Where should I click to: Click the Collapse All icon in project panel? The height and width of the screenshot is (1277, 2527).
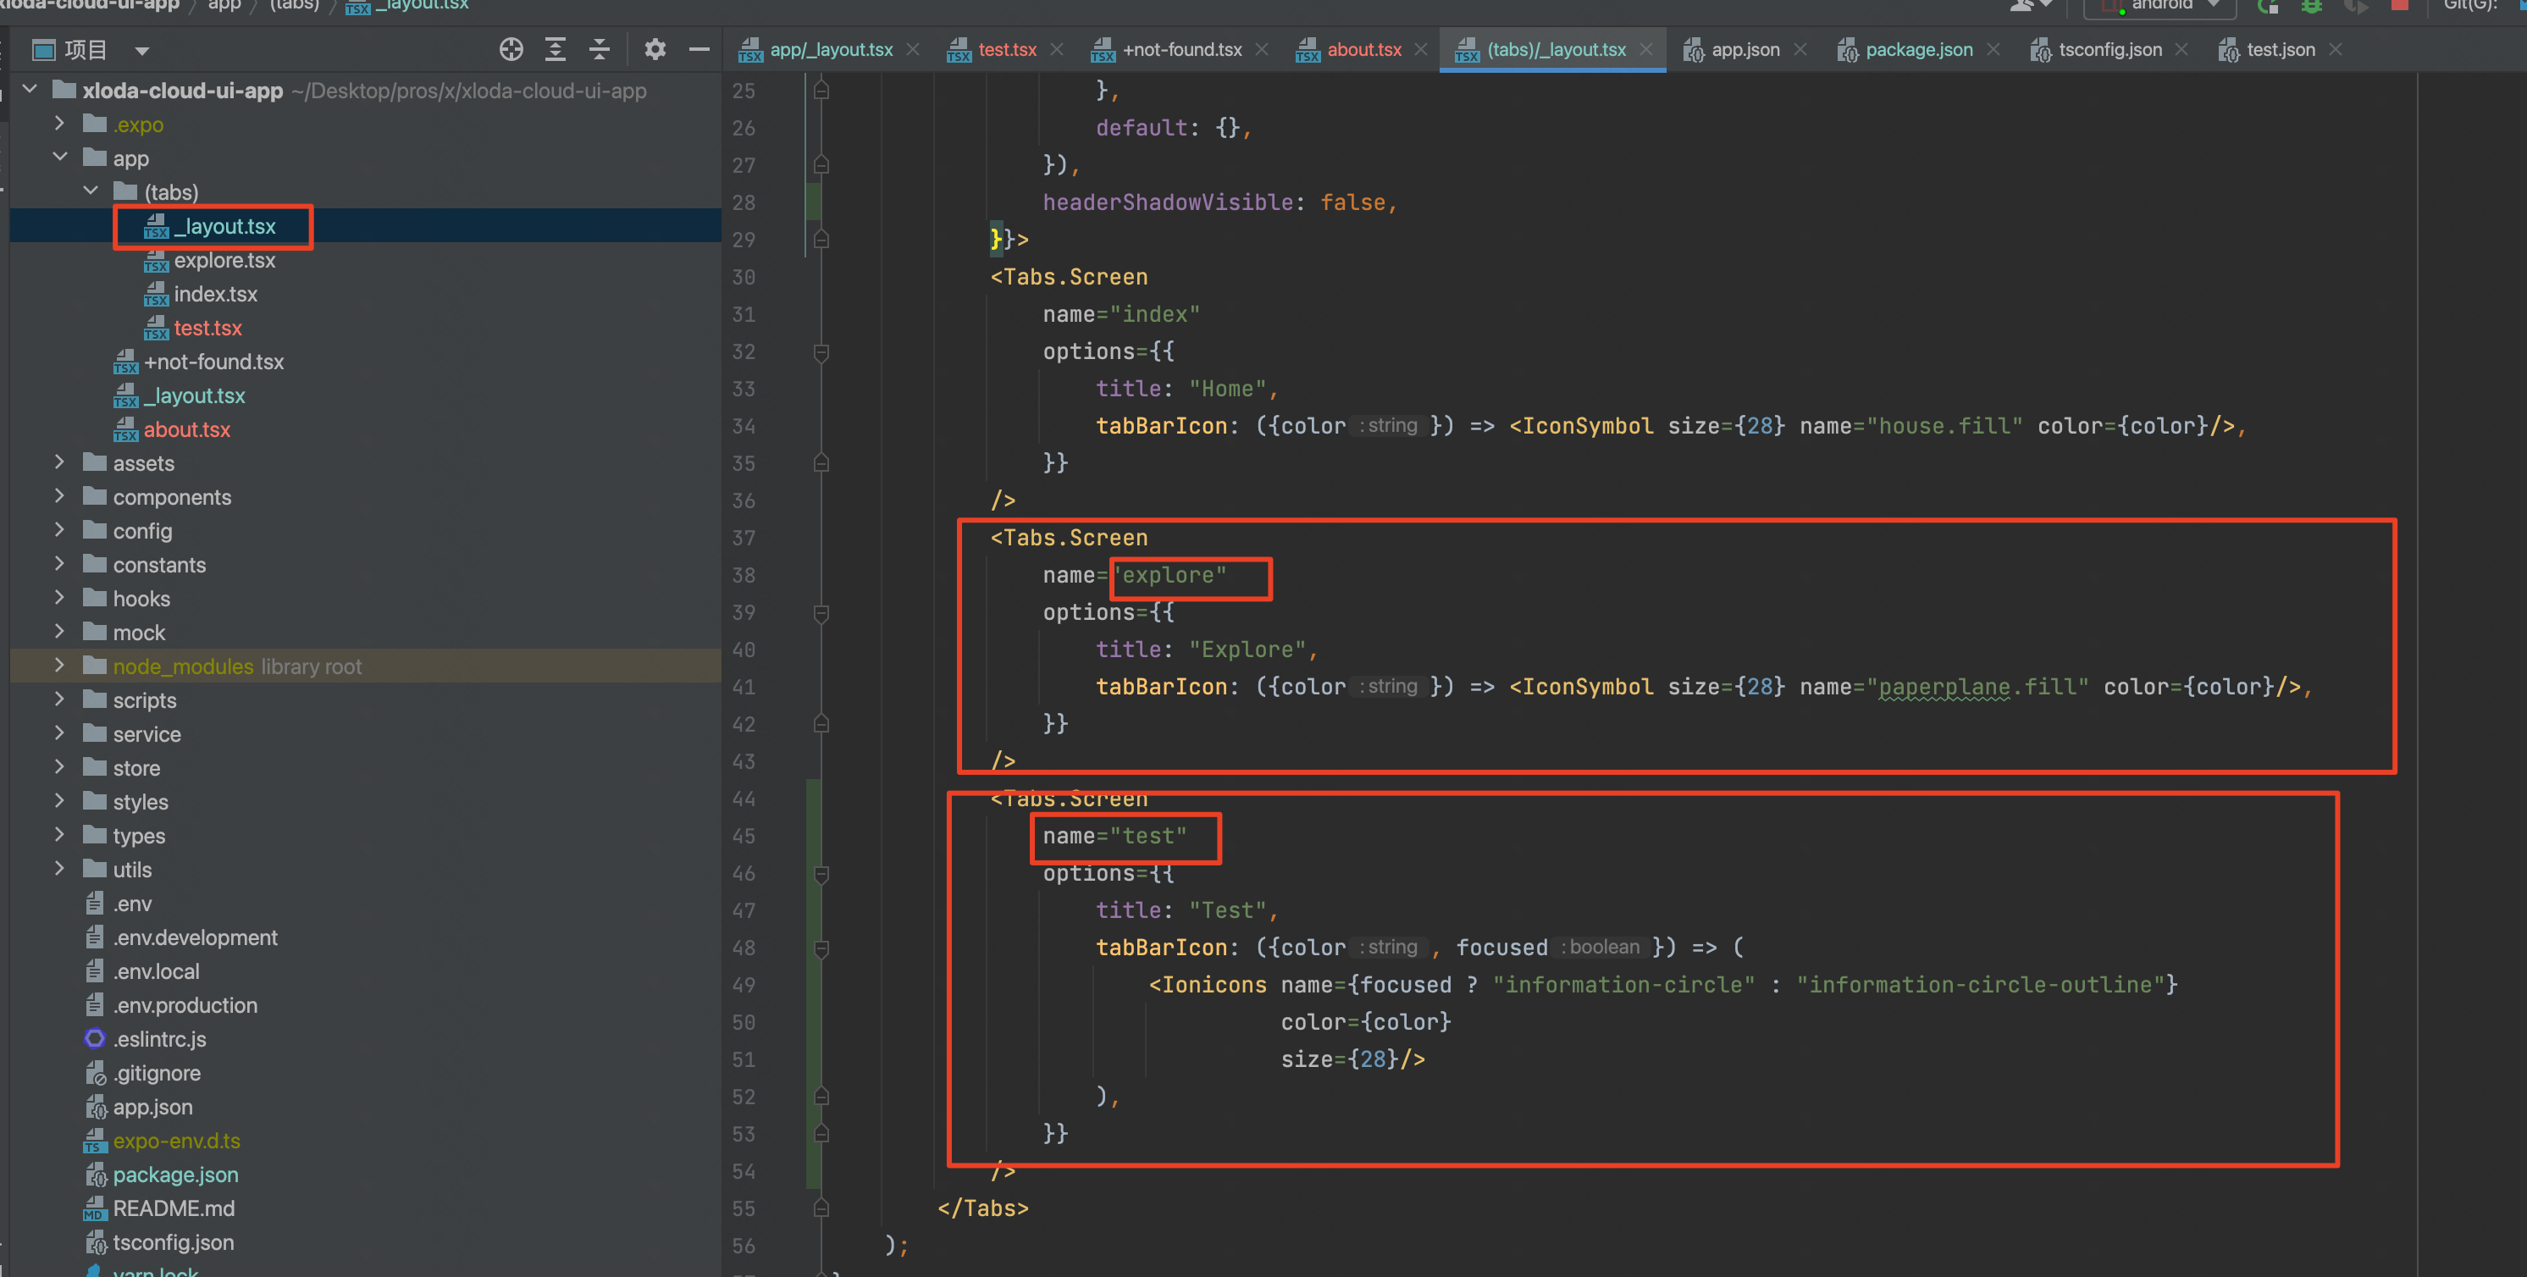click(x=600, y=50)
